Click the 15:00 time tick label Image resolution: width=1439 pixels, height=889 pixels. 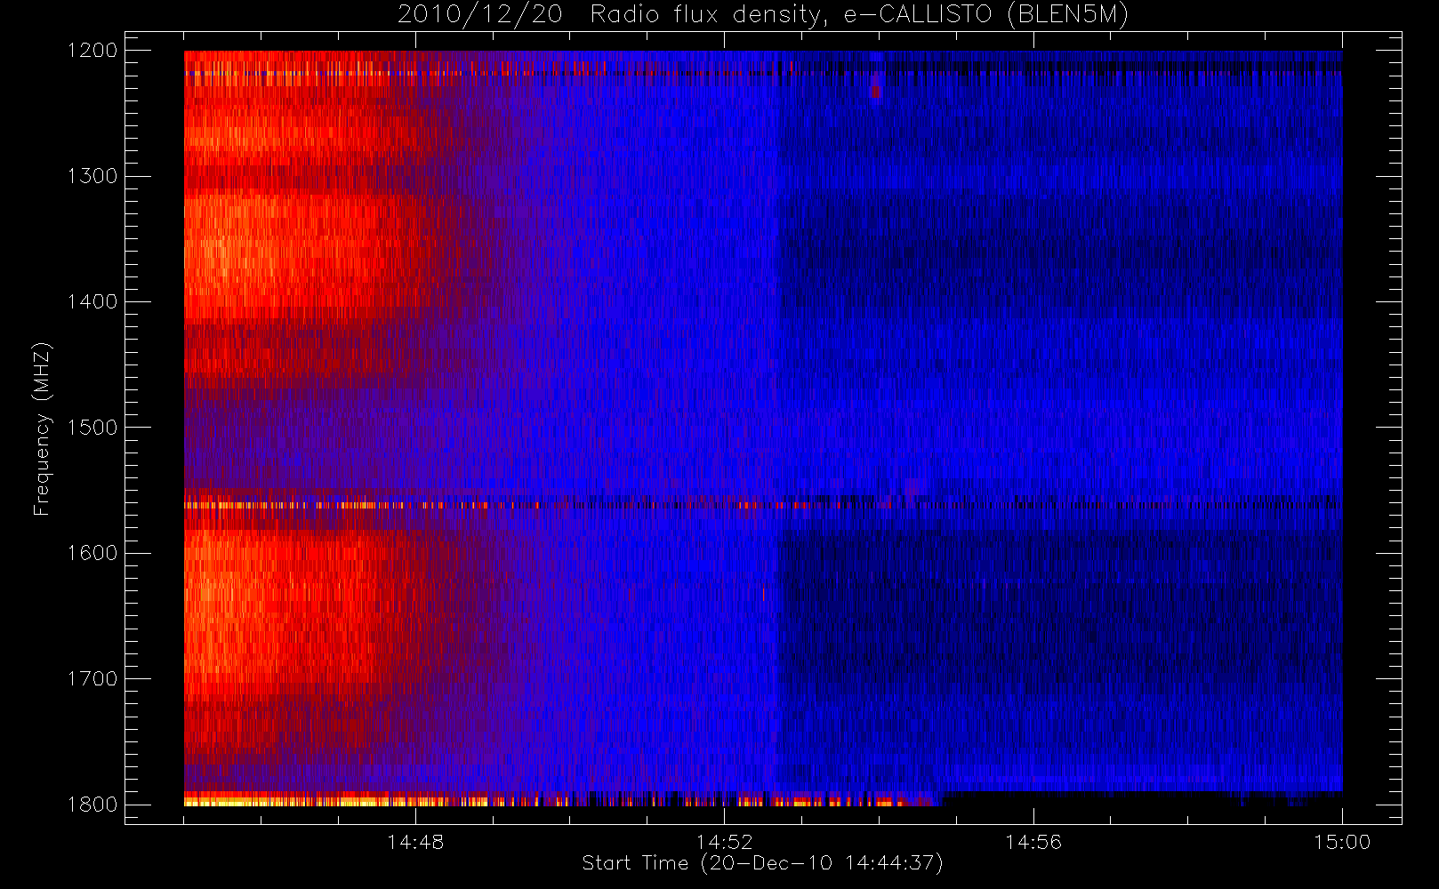tap(1342, 842)
